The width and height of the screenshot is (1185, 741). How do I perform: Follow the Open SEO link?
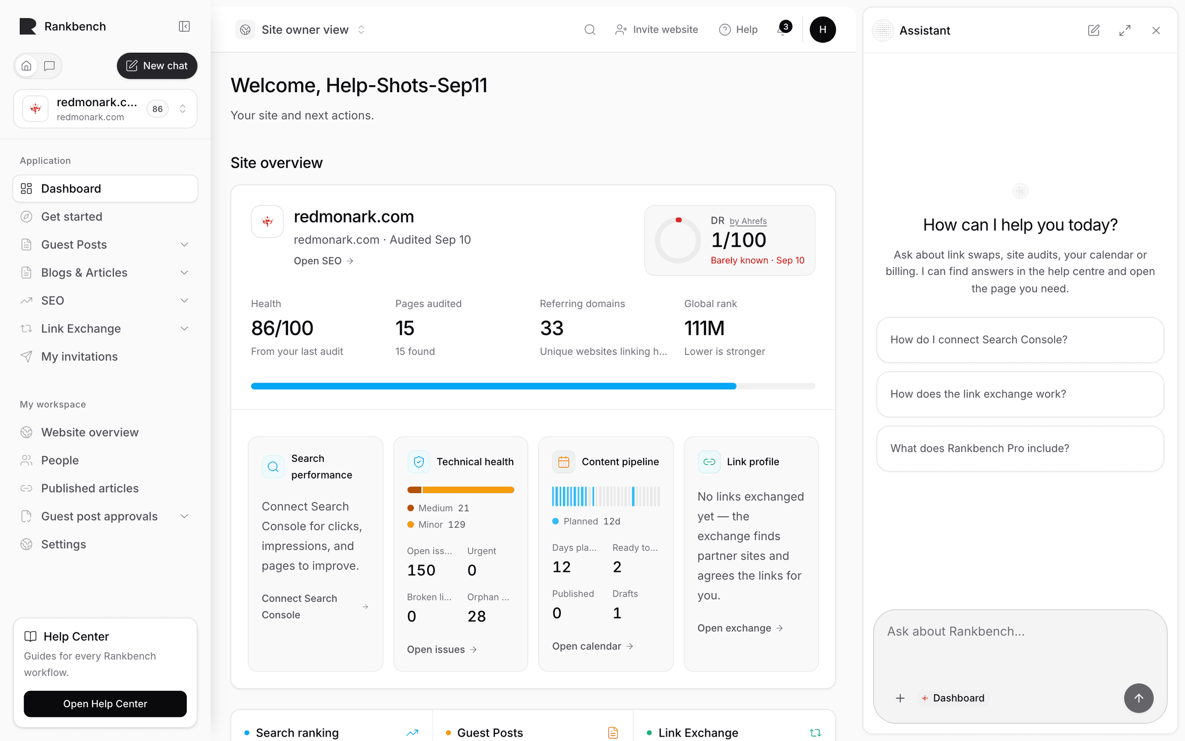323,261
